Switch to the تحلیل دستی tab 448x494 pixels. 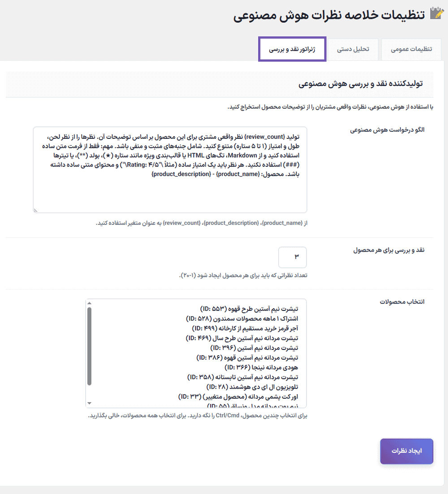point(353,49)
